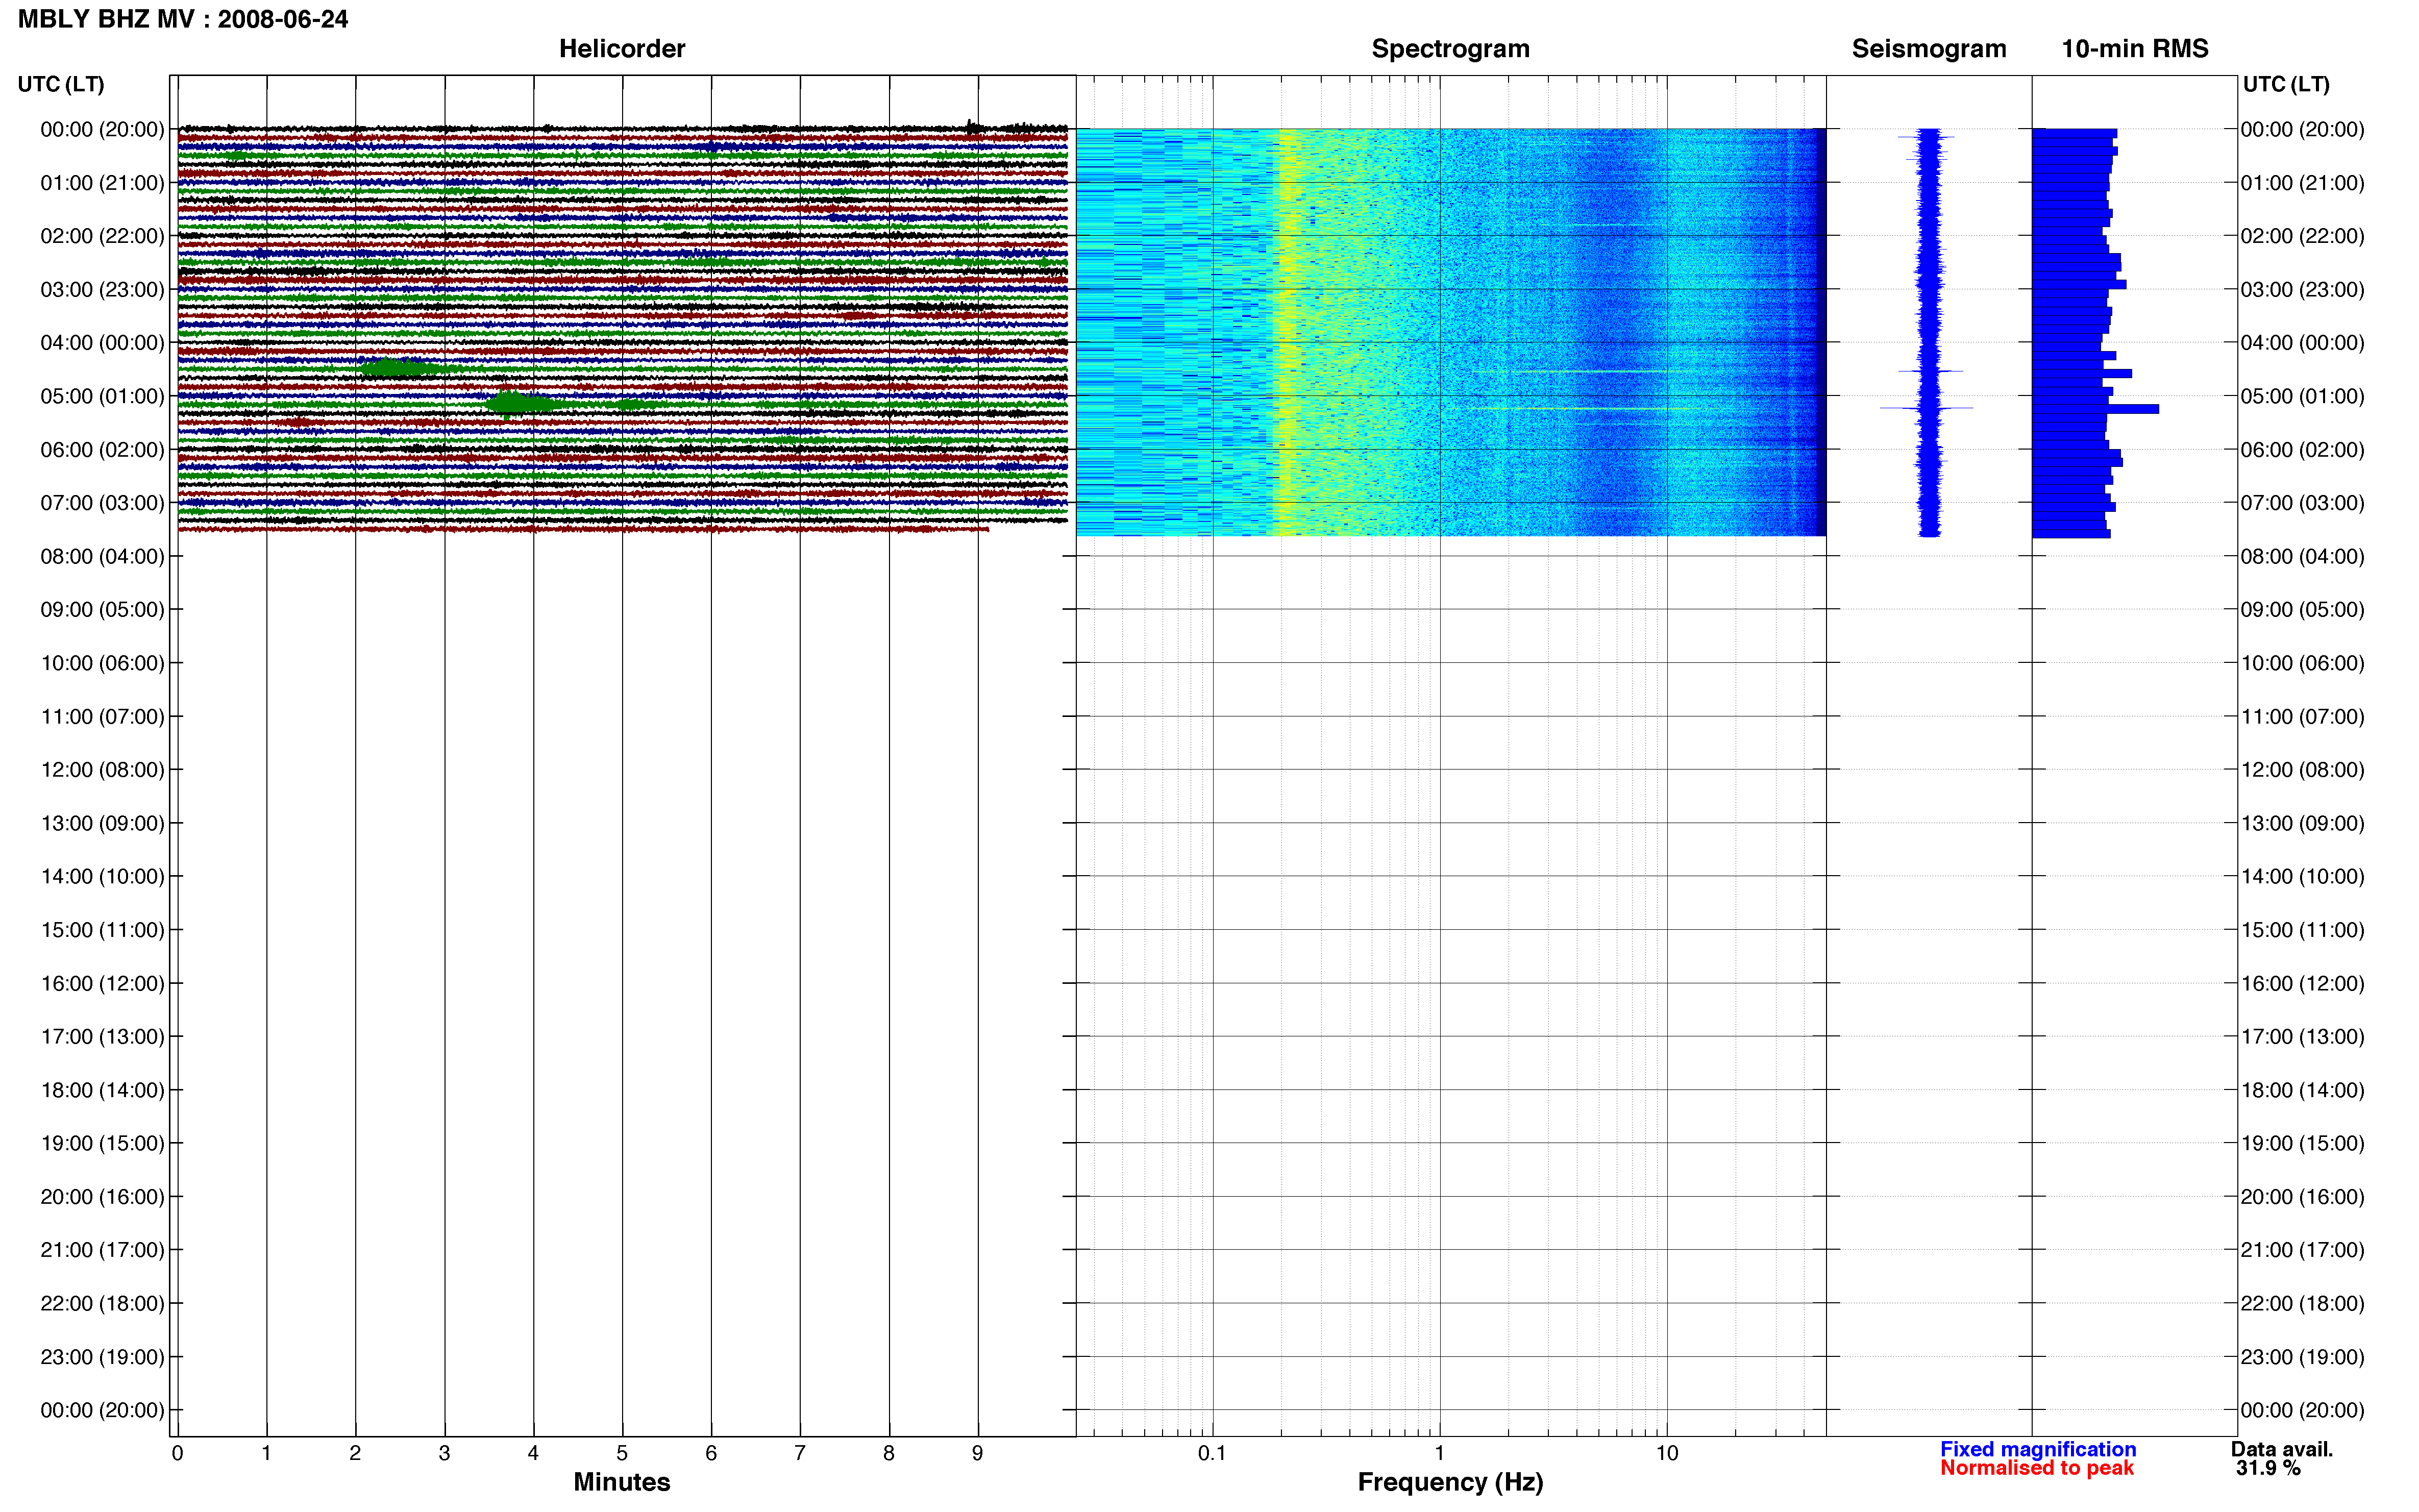The image size is (2419, 1512).
Task: Click the "1" tick on Frequency axis
Action: 1439,1454
